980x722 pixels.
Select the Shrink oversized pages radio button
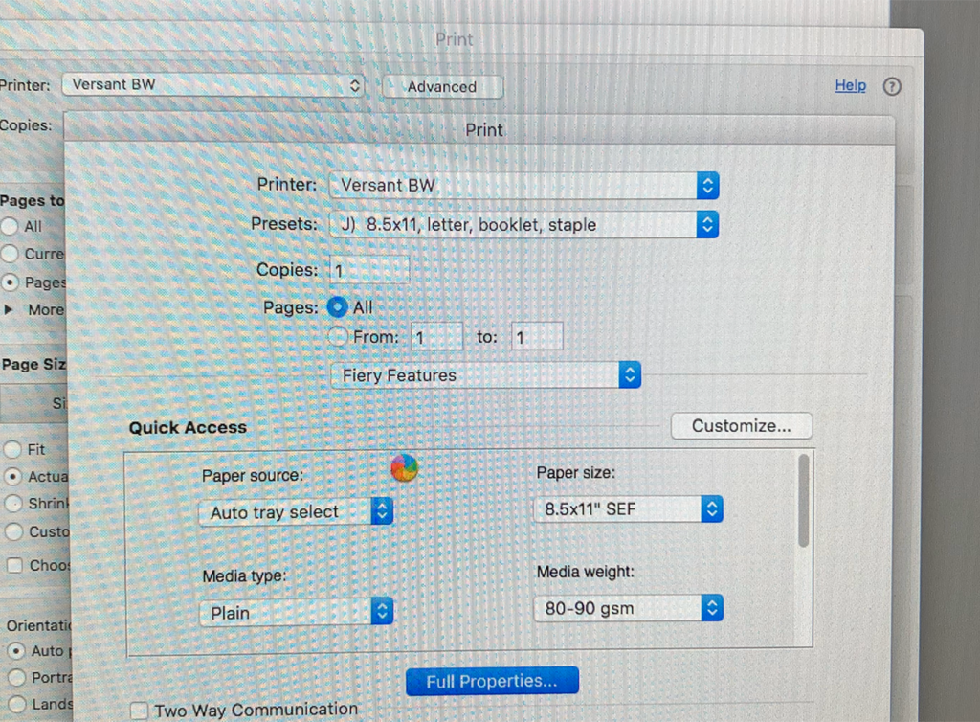point(13,504)
